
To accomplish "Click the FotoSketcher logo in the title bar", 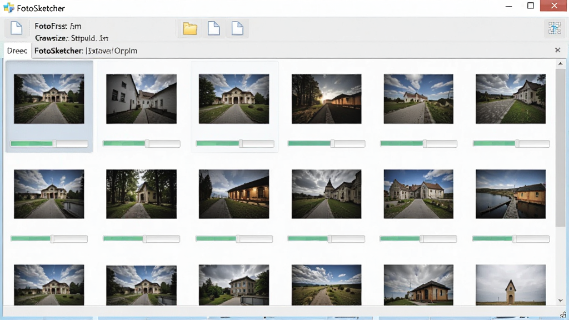I will (9, 8).
